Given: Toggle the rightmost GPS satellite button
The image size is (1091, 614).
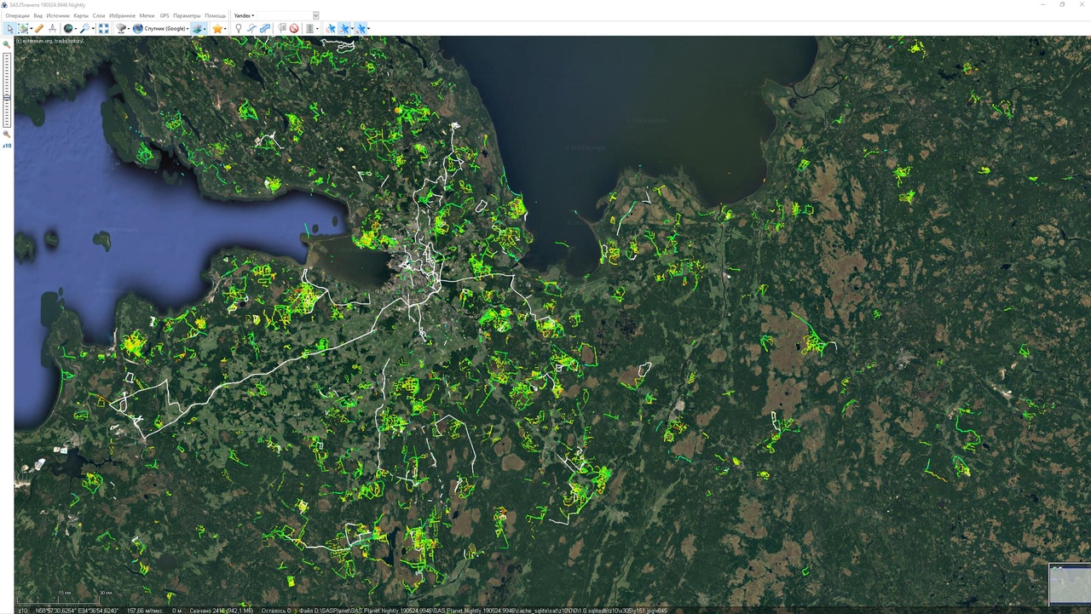Looking at the screenshot, I should 361,28.
